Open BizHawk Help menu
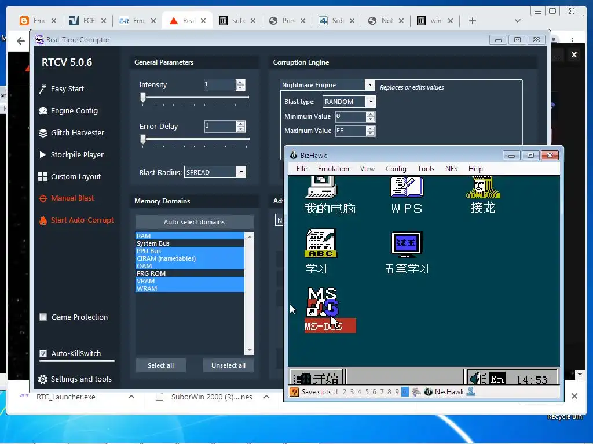This screenshot has height=444, width=593. [x=475, y=169]
